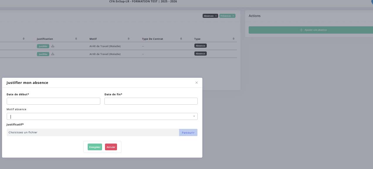Screen dimensions: 373x169
Task: Click the first row Justifiée badge
Action: point(43,46)
